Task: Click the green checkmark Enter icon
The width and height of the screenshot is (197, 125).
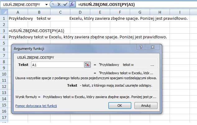Action: tap(65, 5)
